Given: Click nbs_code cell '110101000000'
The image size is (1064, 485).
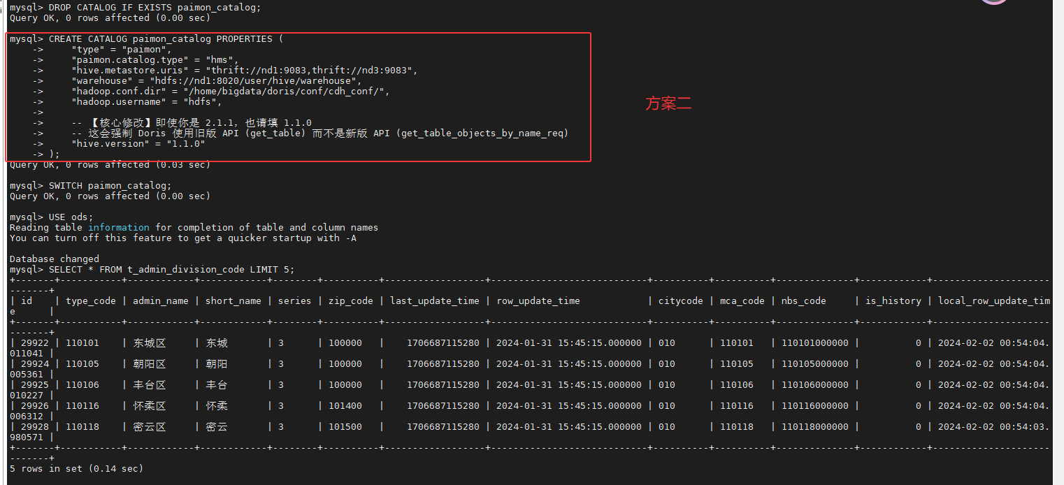Looking at the screenshot, I should pos(815,343).
